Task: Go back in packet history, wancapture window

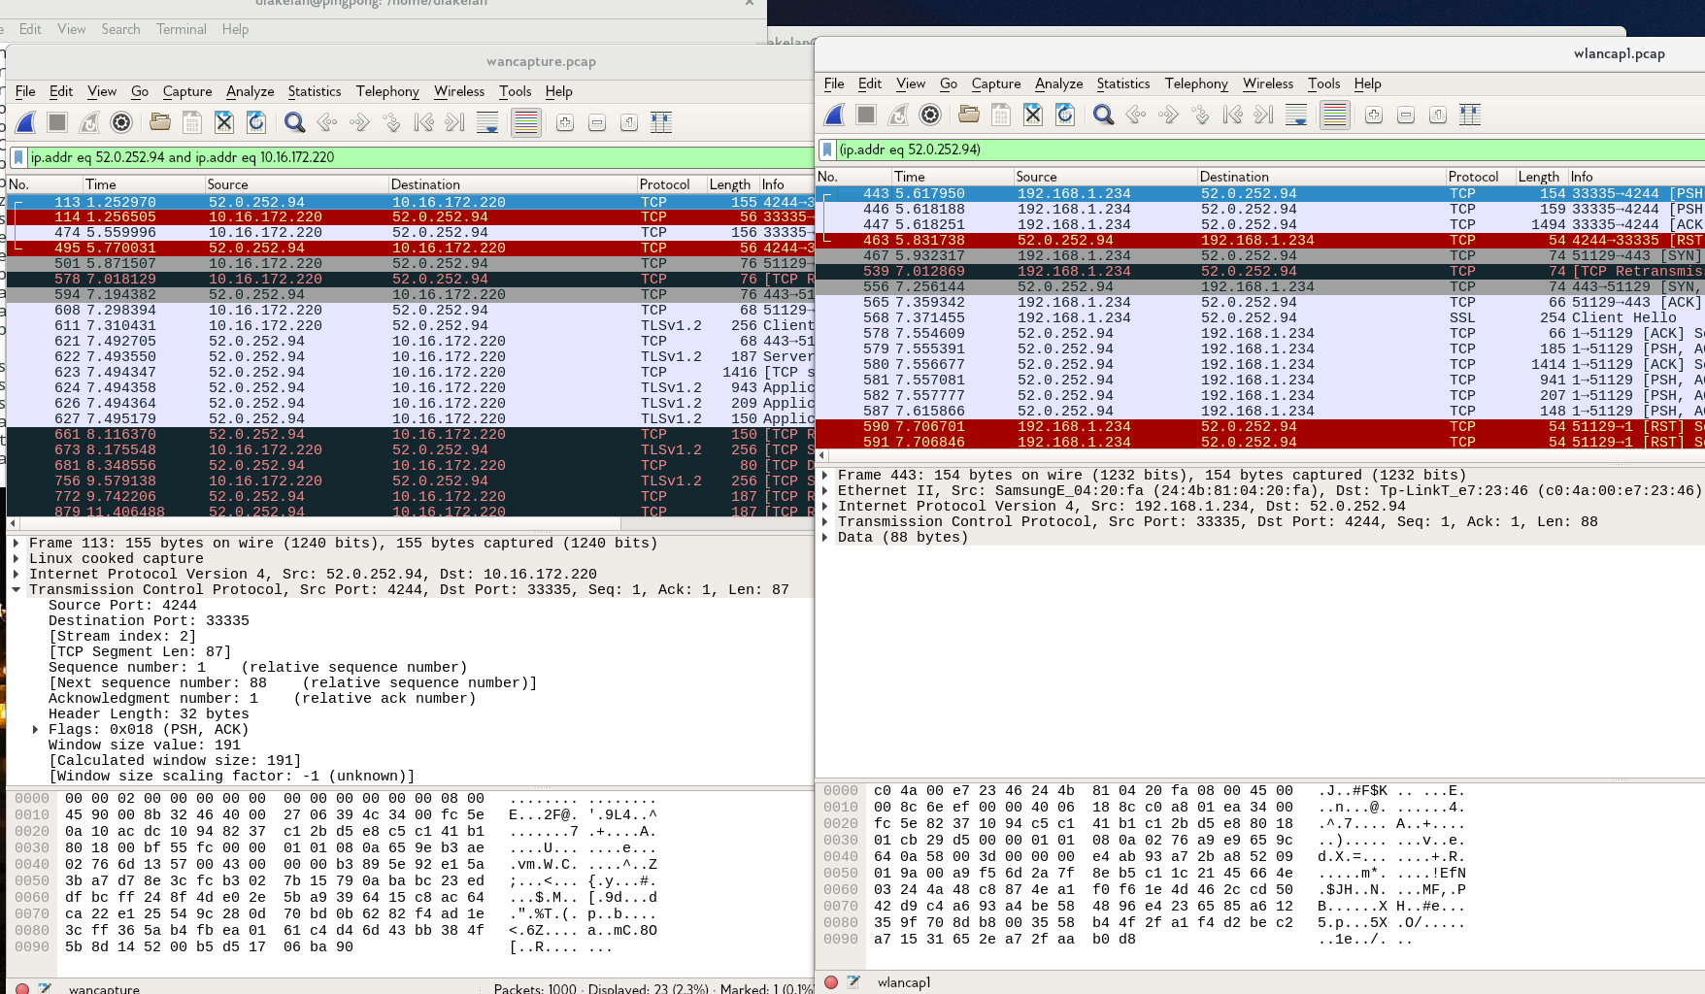Action: 327,122
